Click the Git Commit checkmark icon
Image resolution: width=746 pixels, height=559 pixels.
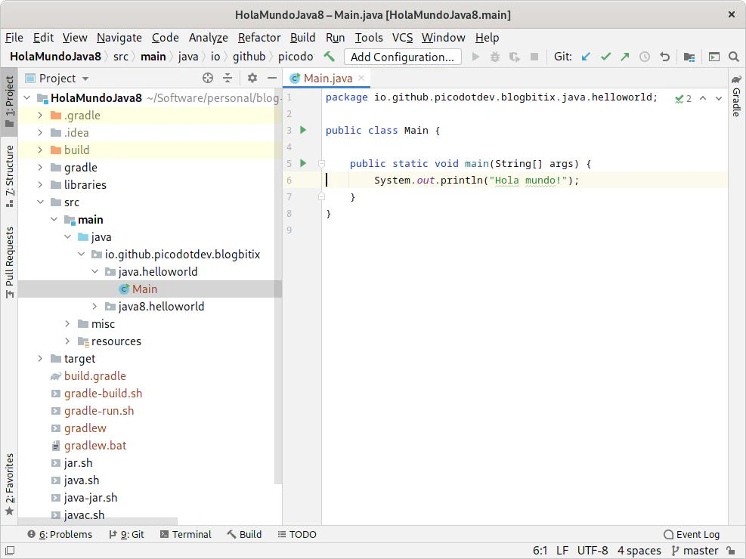coord(605,57)
